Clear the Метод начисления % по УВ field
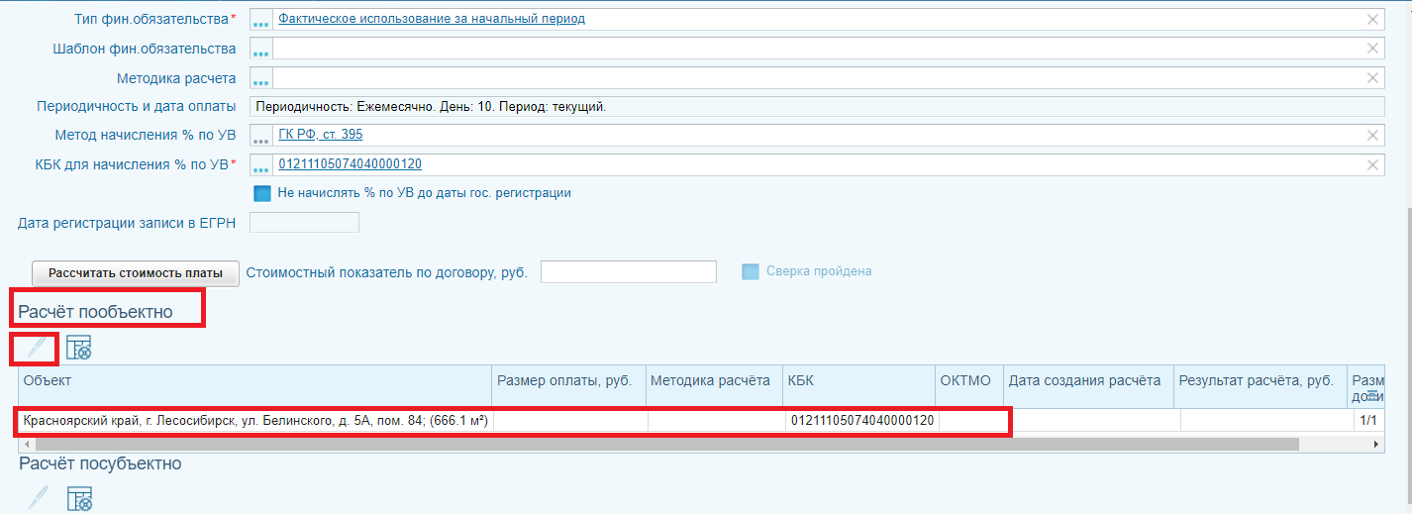Screen dimensions: 1412x514 click(1372, 136)
